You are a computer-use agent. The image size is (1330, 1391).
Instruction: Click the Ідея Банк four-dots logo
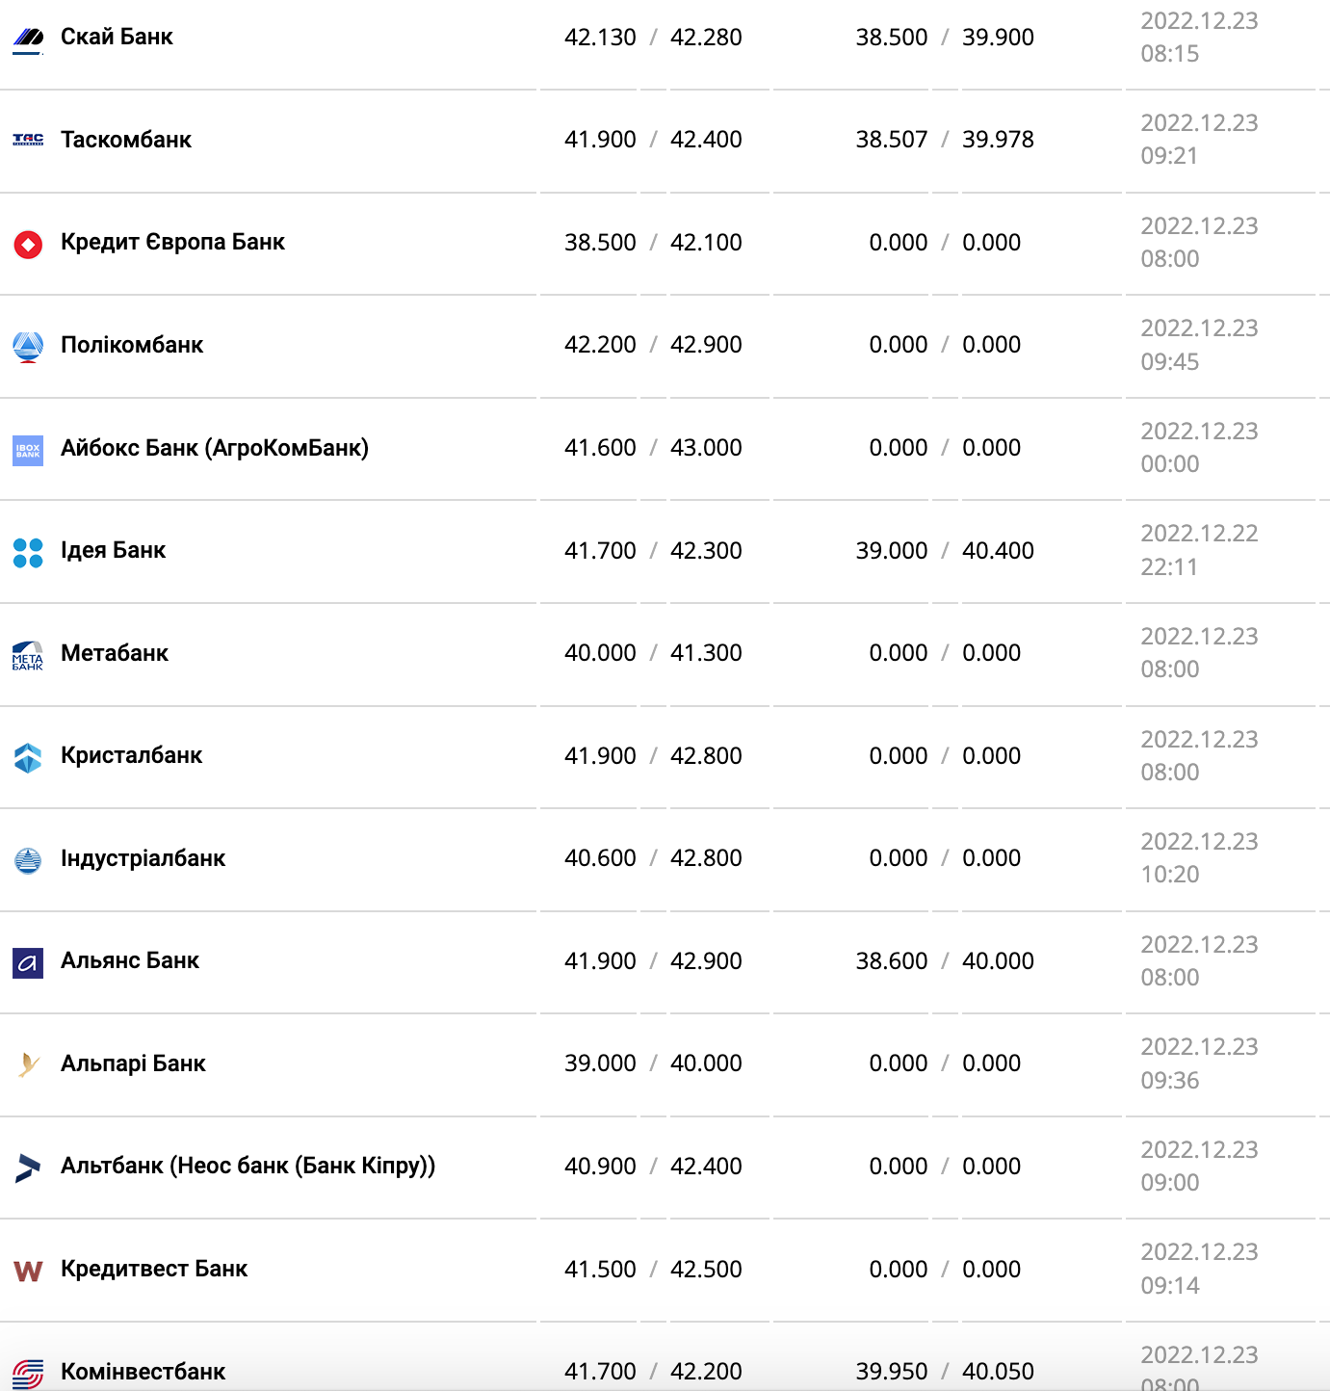point(28,552)
